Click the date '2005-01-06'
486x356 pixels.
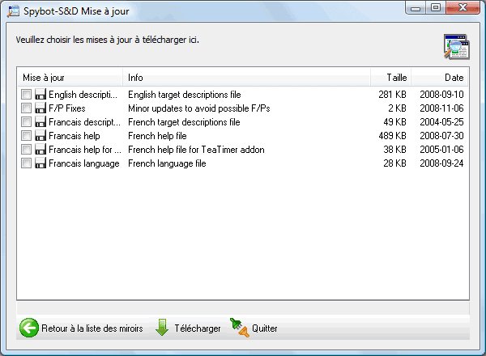coord(441,150)
